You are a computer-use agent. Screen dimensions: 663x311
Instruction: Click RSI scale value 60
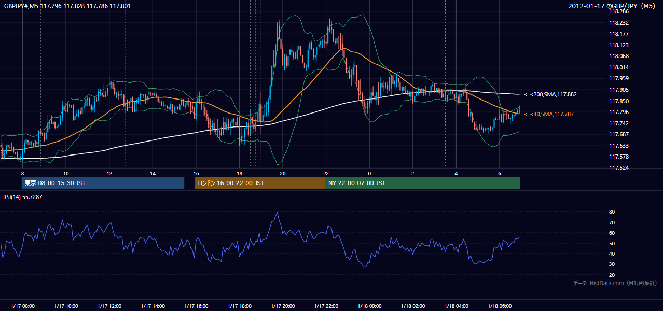point(612,233)
